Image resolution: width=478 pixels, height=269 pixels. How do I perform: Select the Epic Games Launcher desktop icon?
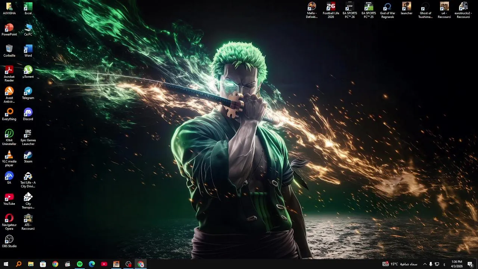28,137
